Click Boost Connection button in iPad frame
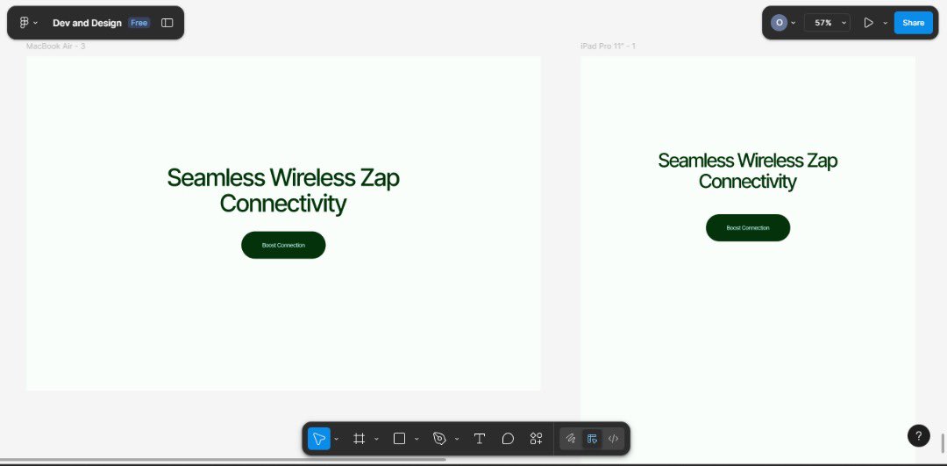 [748, 228]
